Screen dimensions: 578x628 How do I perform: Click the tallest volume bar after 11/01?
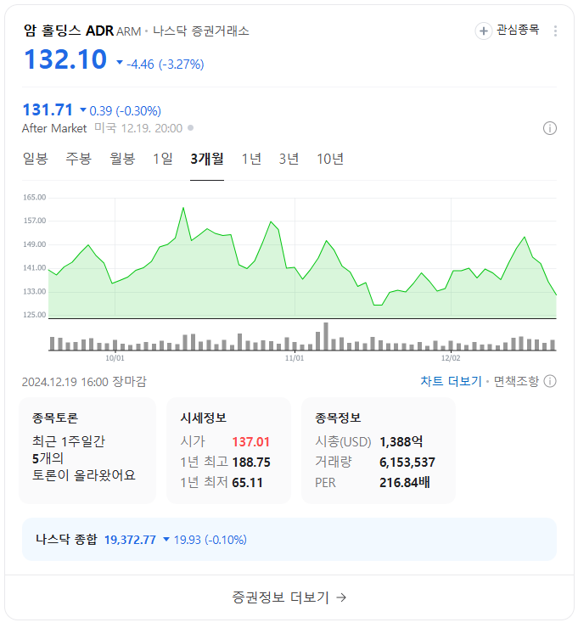pos(326,336)
